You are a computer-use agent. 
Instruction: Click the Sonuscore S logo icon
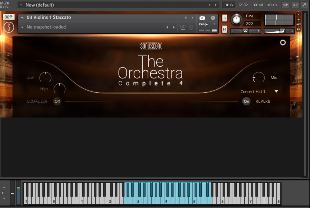9,27
